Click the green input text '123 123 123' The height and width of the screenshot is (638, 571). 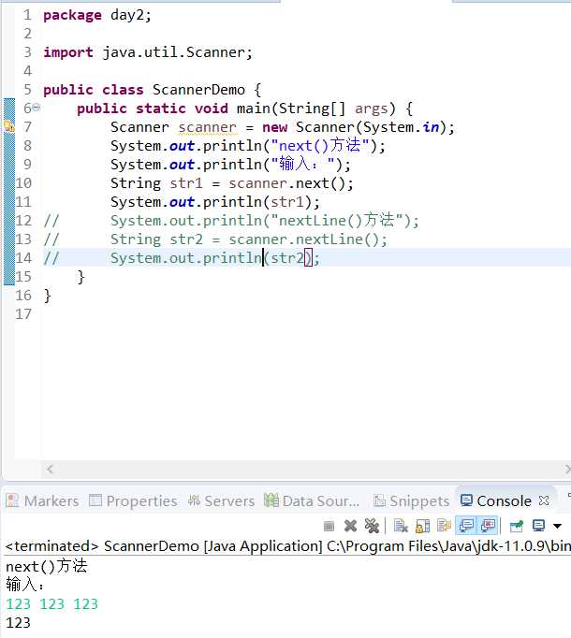pos(52,604)
